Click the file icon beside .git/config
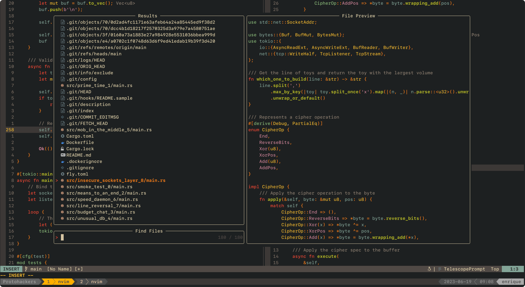Image resolution: width=525 pixels, height=287 pixels. point(63,79)
